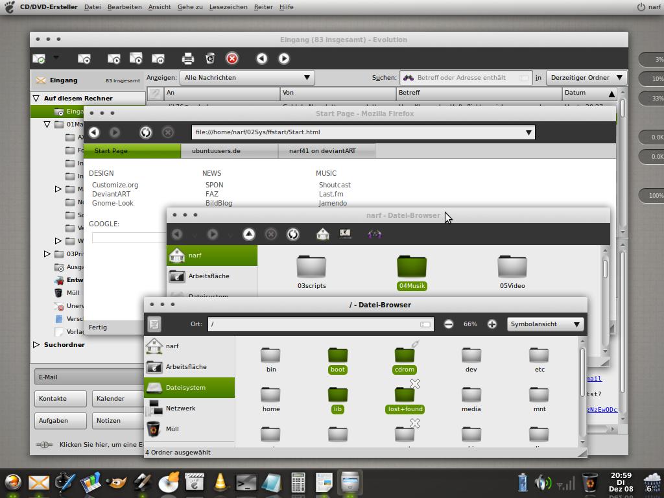The width and height of the screenshot is (664, 498).
Task: Open Alle Nachrichten dropdown in Evolution
Action: (x=247, y=78)
